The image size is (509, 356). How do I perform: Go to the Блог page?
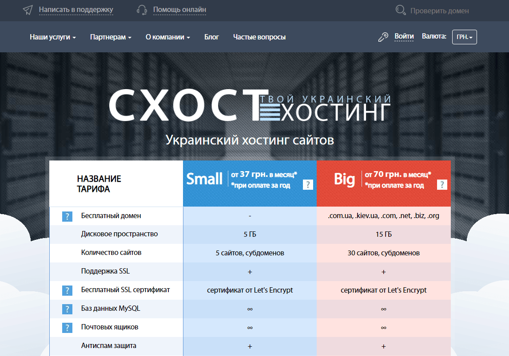(x=211, y=37)
